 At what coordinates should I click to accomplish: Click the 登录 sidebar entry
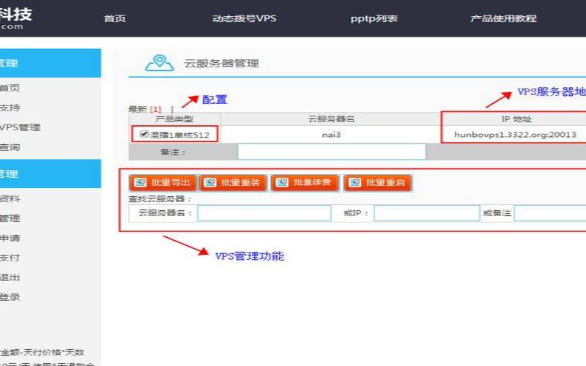[x=10, y=297]
